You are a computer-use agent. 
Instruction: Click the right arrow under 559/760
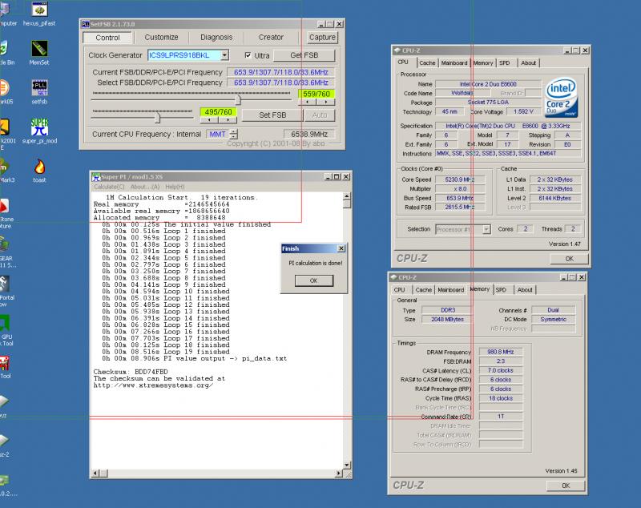[x=326, y=102]
